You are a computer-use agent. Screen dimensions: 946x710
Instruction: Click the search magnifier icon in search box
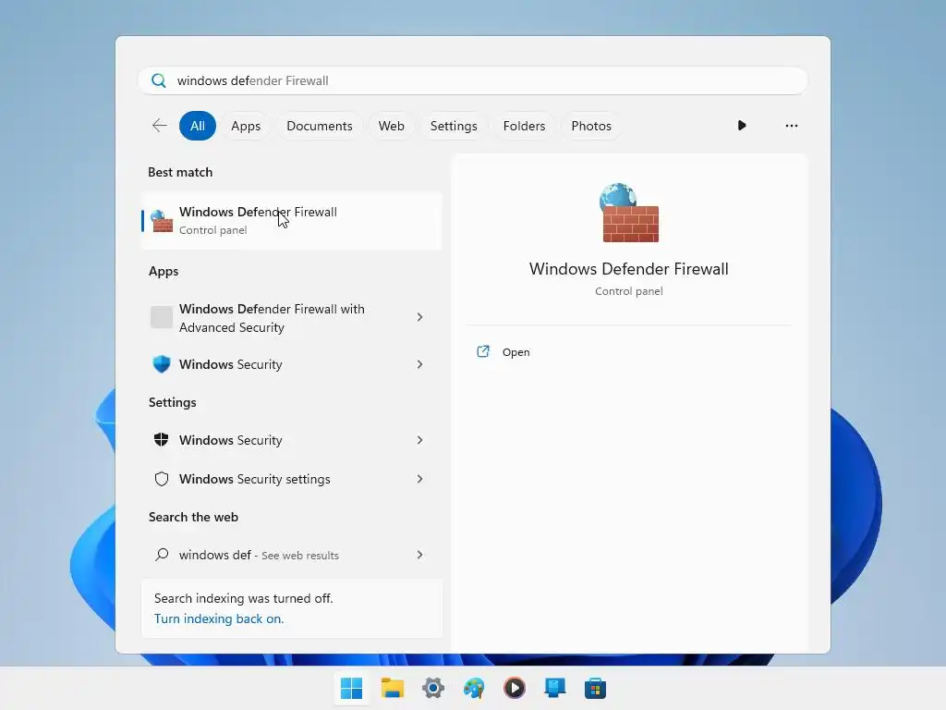[159, 80]
